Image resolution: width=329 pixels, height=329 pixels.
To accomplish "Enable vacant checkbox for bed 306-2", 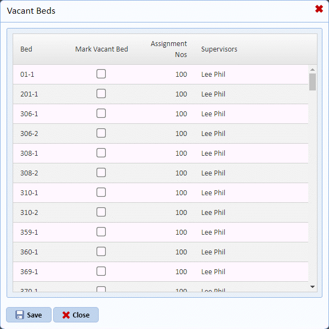I will click(101, 133).
